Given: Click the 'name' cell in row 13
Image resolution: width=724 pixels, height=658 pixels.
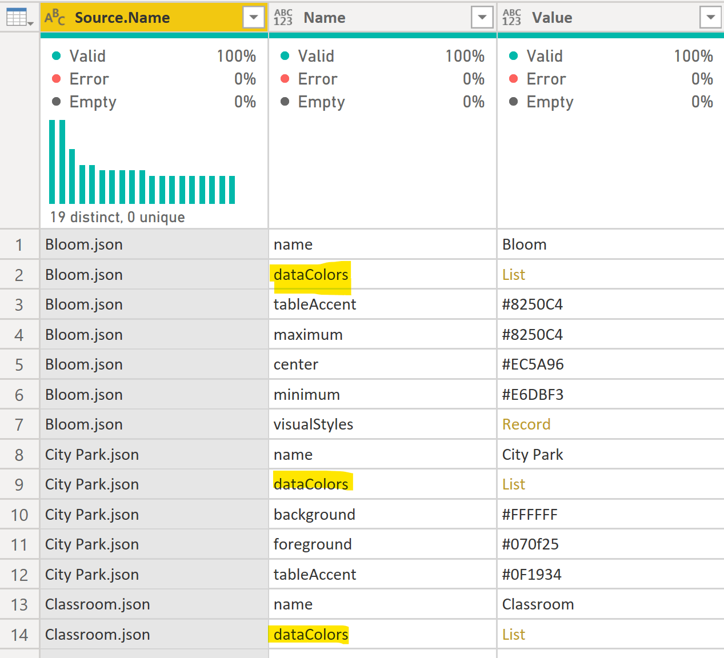Looking at the screenshot, I should pos(383,604).
